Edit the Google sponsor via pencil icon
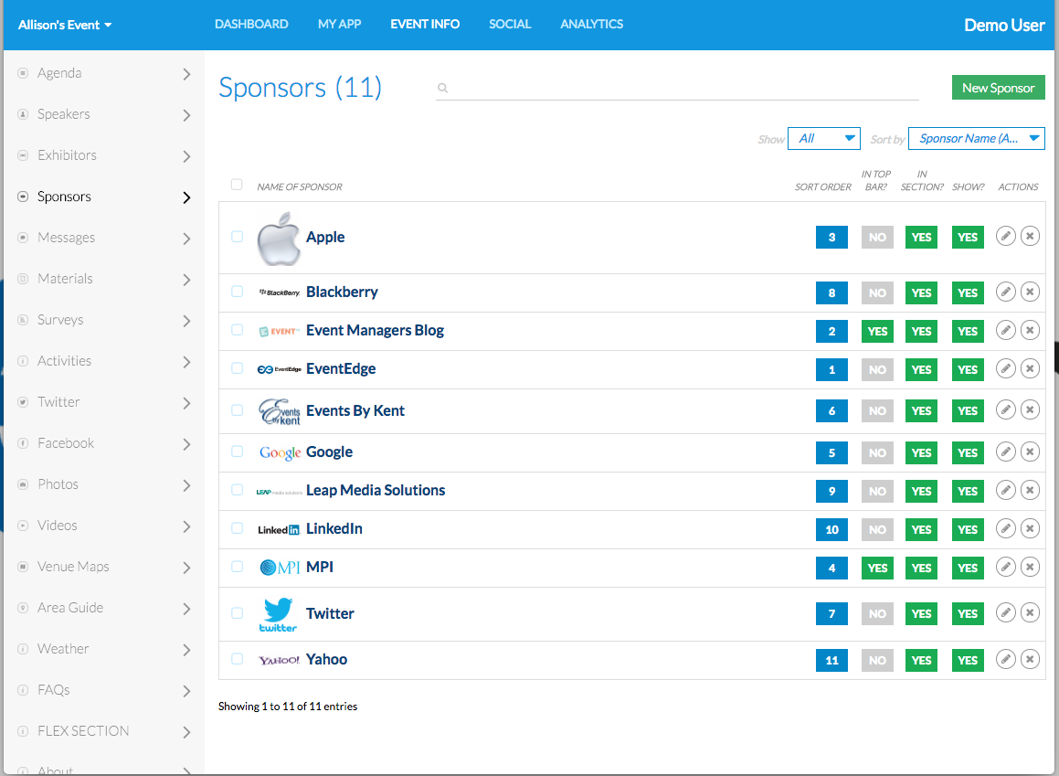This screenshot has width=1059, height=776. 1006,452
